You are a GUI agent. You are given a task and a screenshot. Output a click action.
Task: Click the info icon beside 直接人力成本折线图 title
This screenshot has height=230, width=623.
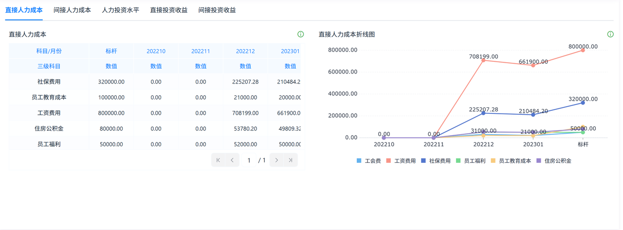pyautogui.click(x=610, y=35)
